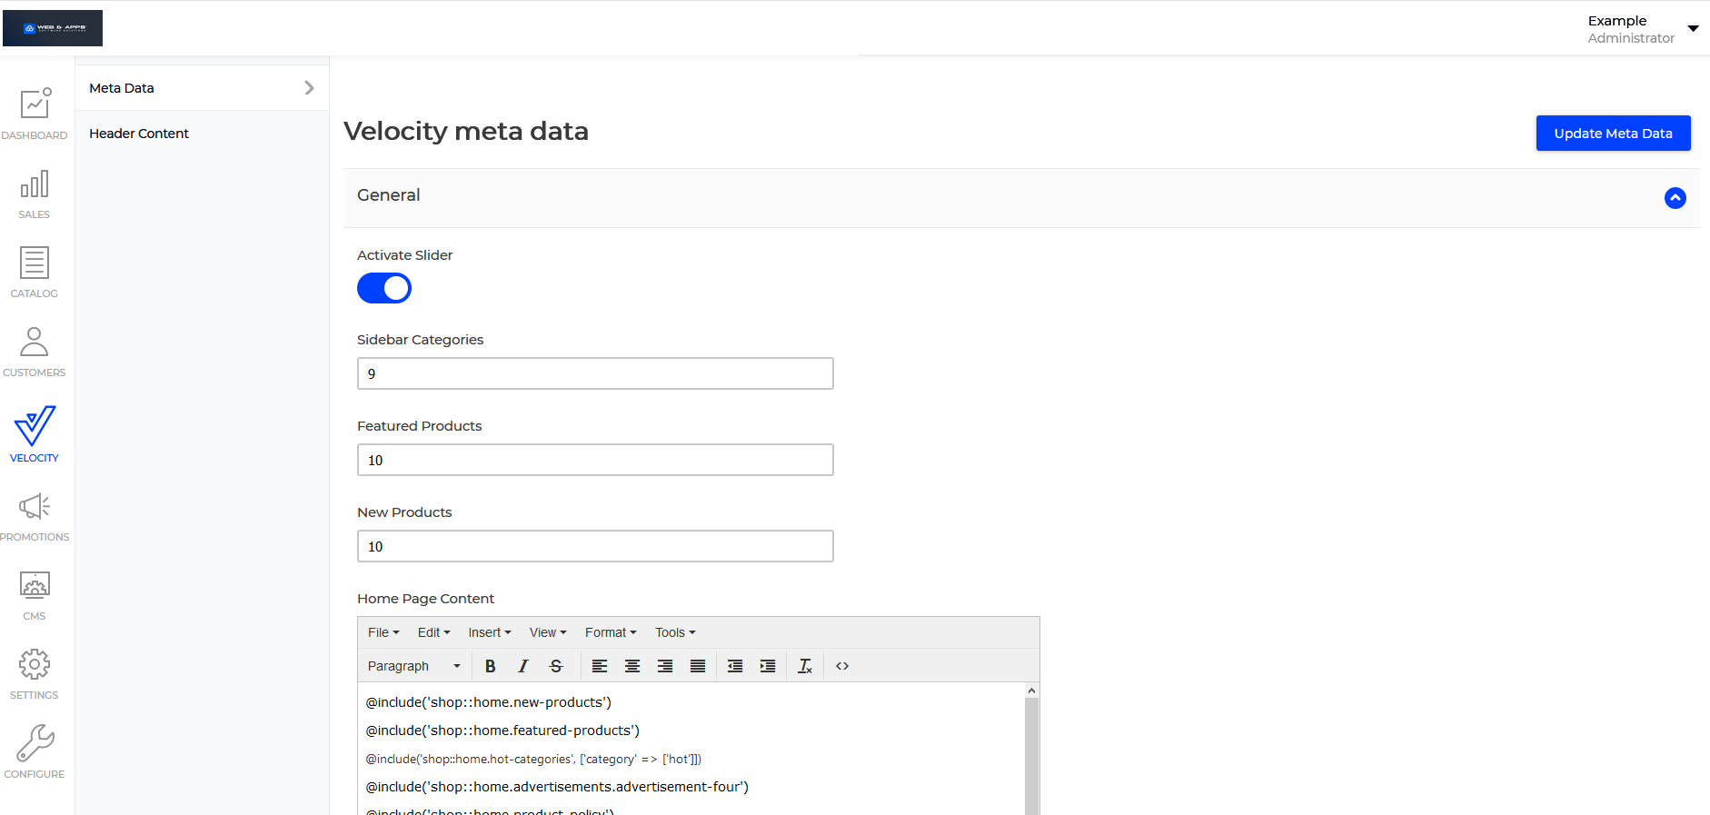The image size is (1710, 815).
Task: Open source code view in editor
Action: point(842,666)
